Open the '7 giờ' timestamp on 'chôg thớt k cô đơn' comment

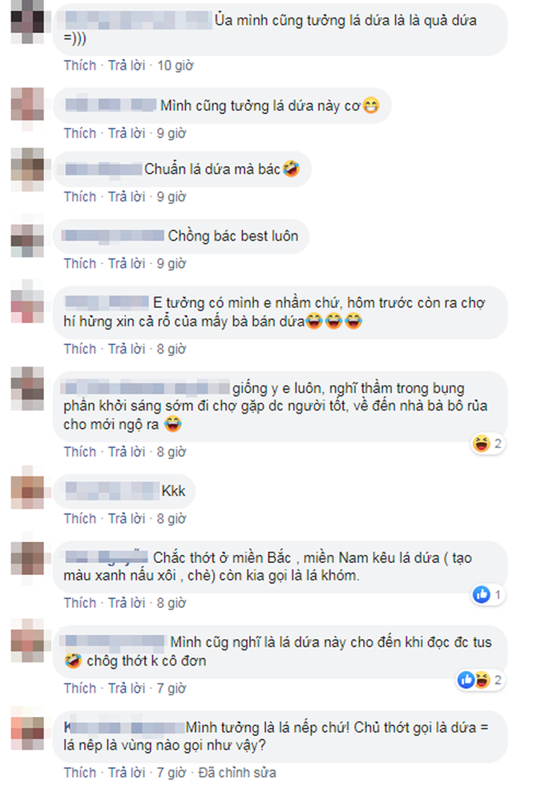click(x=172, y=688)
